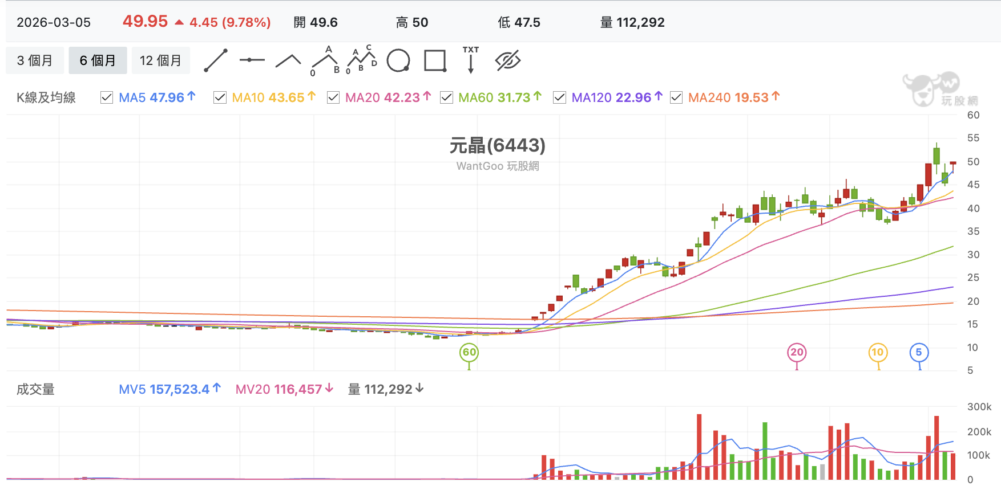Screen dimensions: 1001x490
Task: Click the pink 20-day marker on timeline
Action: 797,352
